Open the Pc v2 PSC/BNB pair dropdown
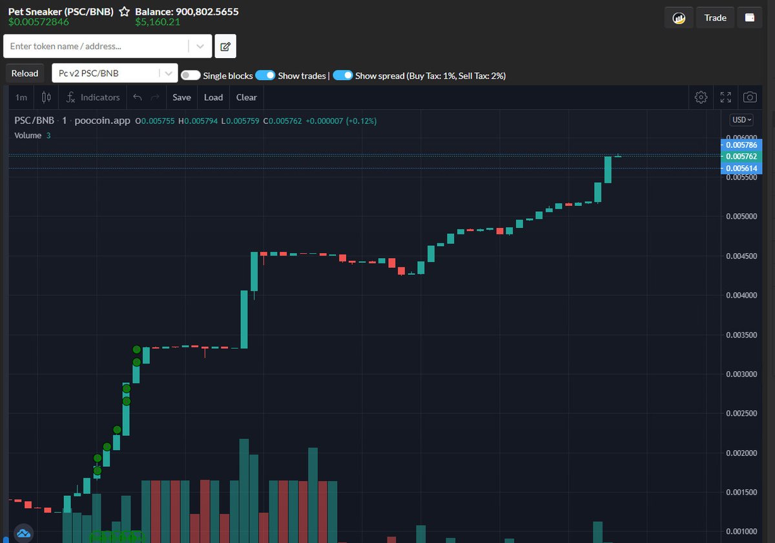Viewport: 775px width, 543px height. tap(115, 74)
